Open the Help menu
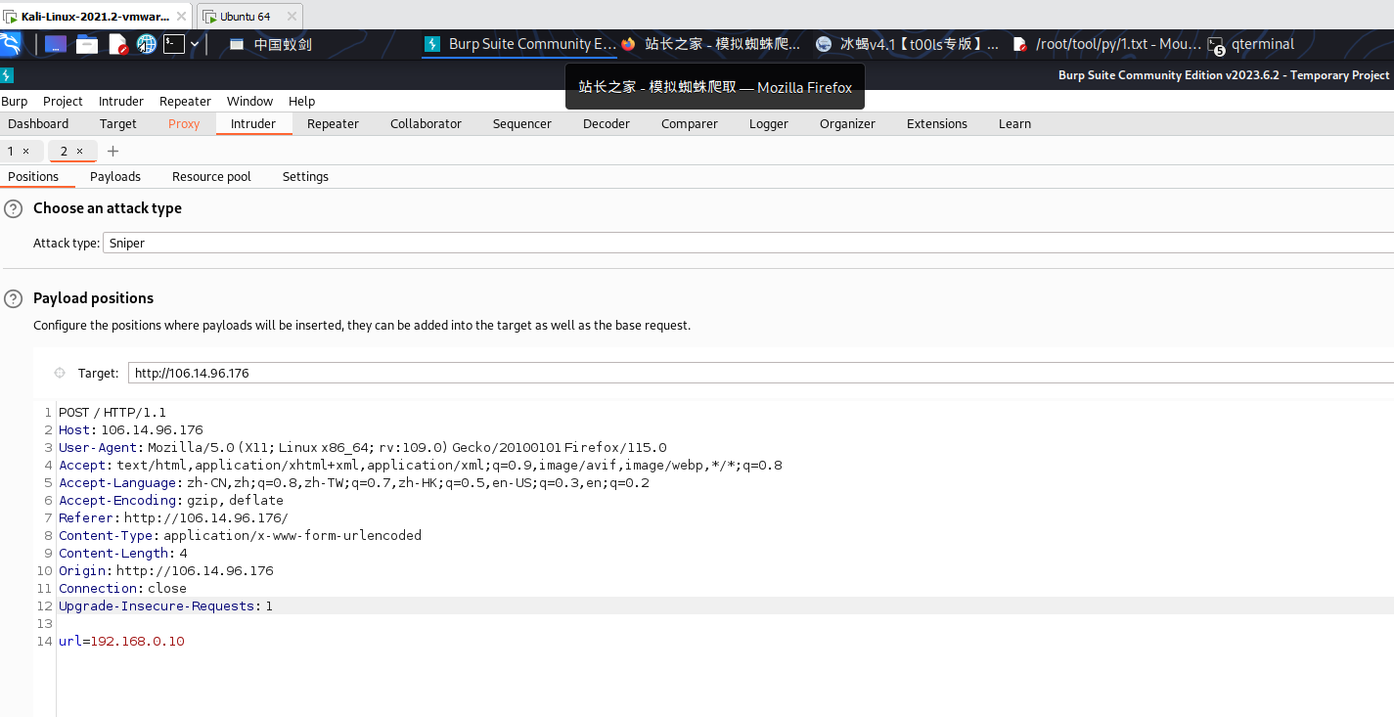Image resolution: width=1394 pixels, height=717 pixels. (301, 101)
